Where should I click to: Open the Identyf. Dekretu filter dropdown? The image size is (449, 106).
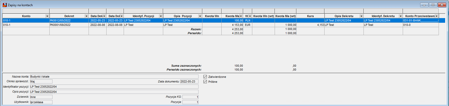(401, 16)
